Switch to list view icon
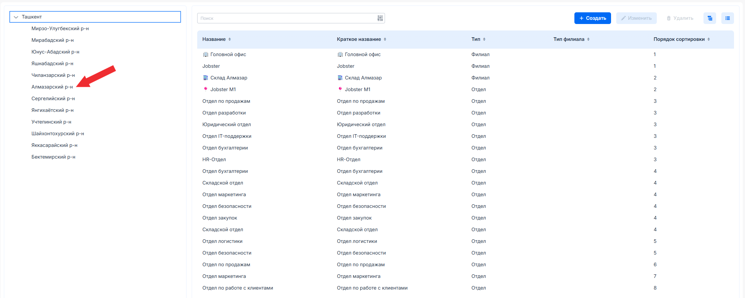Viewport: 745px width, 298px height. tap(727, 18)
